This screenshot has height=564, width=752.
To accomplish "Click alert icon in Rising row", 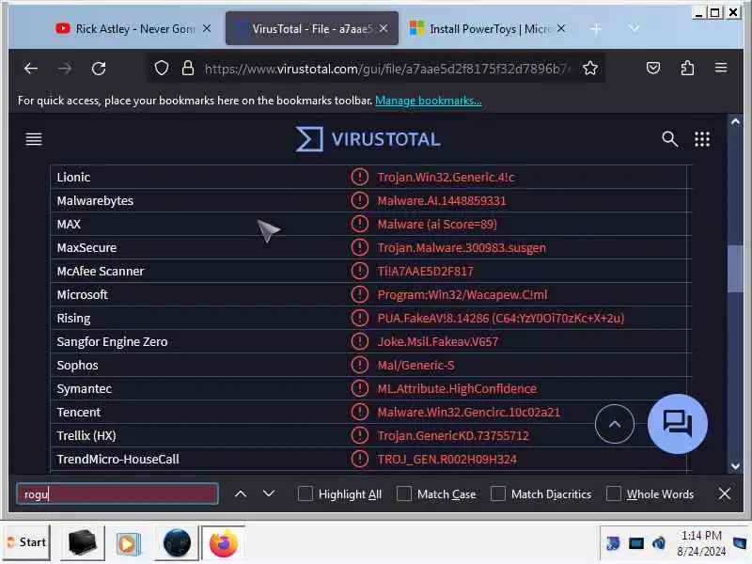I will [x=359, y=318].
